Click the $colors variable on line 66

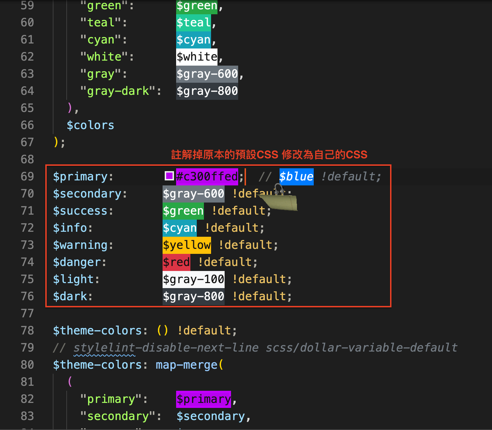tap(90, 125)
